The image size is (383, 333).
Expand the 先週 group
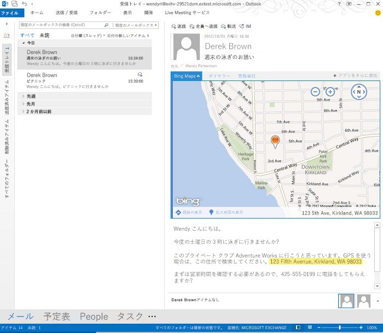point(24,96)
